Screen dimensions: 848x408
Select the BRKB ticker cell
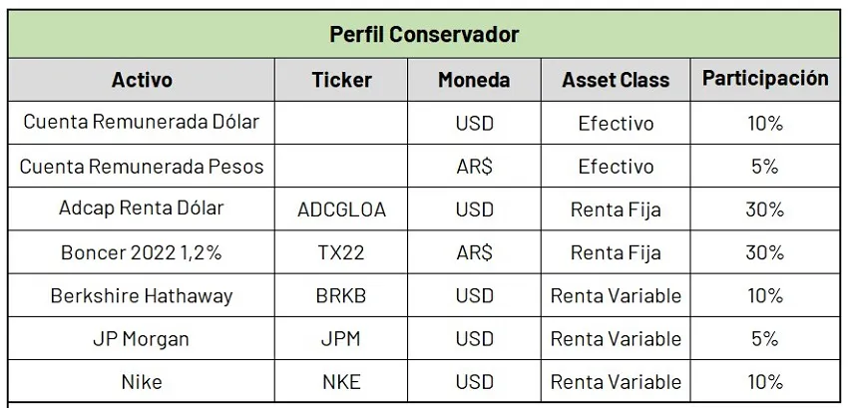[x=341, y=296]
